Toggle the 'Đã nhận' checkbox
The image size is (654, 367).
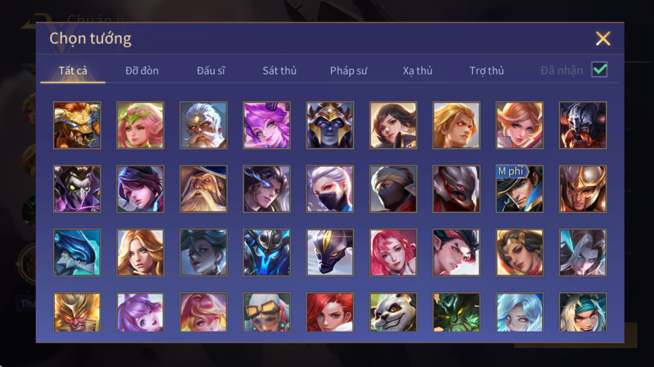(599, 70)
